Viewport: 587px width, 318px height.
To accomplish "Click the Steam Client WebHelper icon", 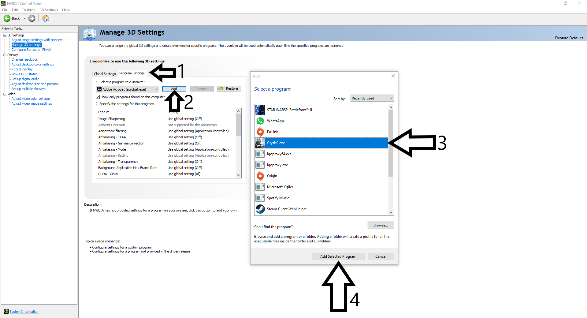I will pyautogui.click(x=260, y=209).
